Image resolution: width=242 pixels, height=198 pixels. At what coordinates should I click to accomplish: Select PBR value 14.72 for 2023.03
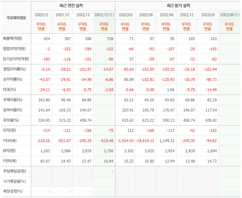coord(212,161)
